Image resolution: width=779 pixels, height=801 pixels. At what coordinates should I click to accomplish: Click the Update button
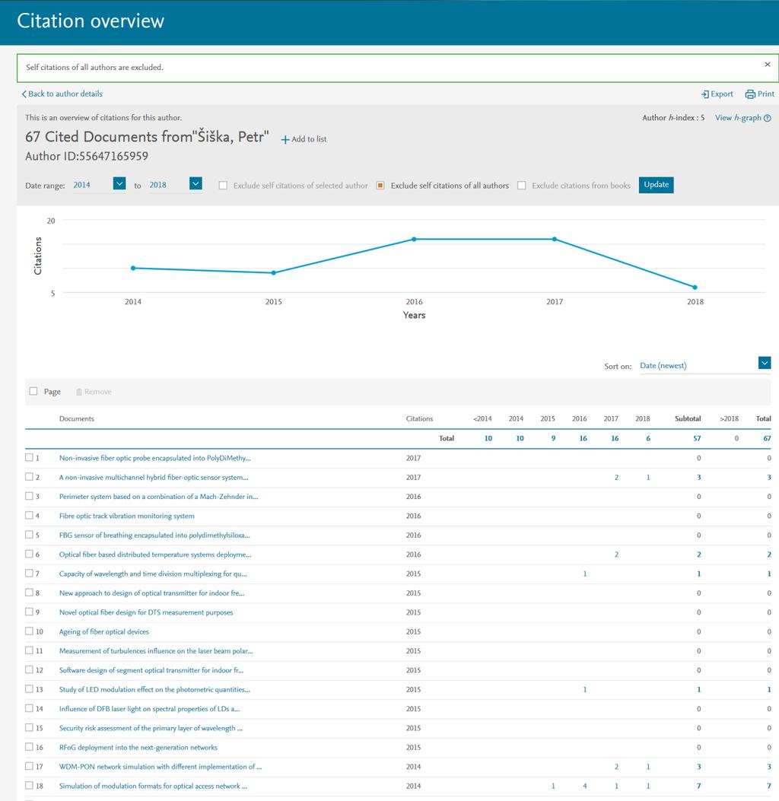click(x=656, y=185)
